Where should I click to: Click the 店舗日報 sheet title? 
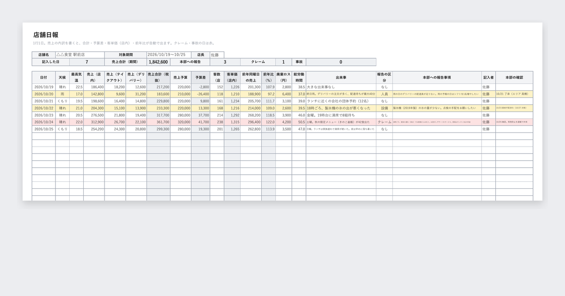pos(46,35)
